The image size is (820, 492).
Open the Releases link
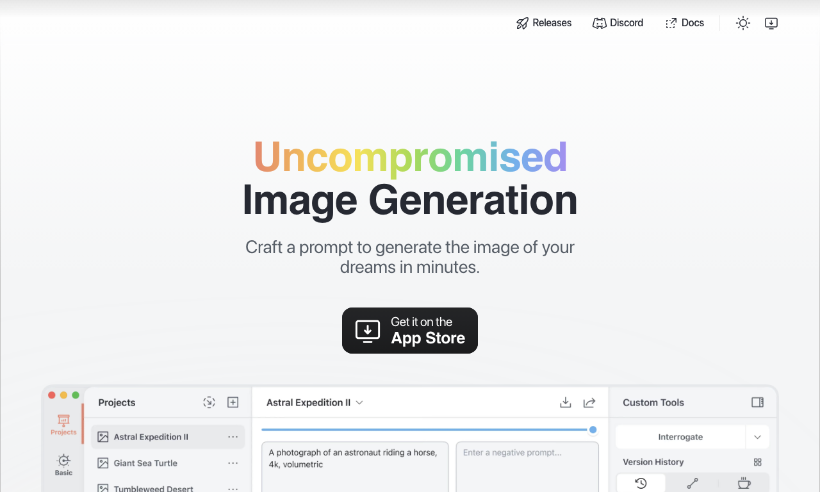pos(544,23)
